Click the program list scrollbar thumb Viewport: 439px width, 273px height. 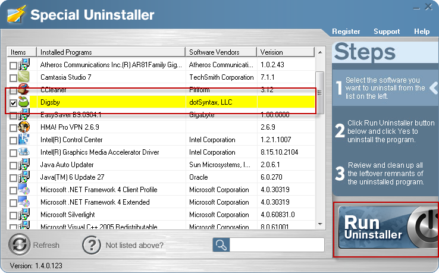click(x=319, y=92)
